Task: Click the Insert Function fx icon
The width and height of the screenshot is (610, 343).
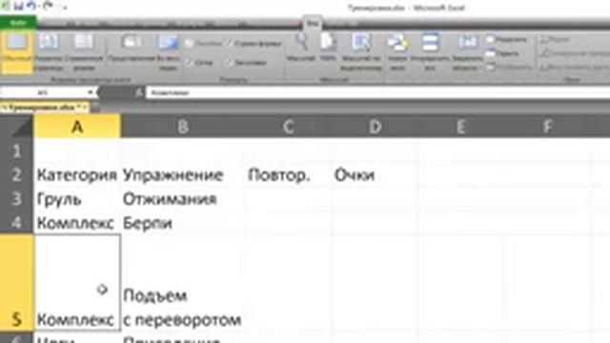Action: point(139,92)
